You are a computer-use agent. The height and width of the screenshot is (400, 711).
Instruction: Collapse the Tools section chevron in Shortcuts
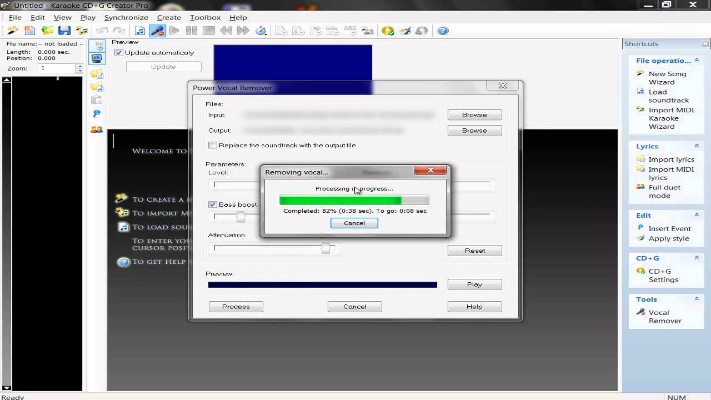point(697,299)
